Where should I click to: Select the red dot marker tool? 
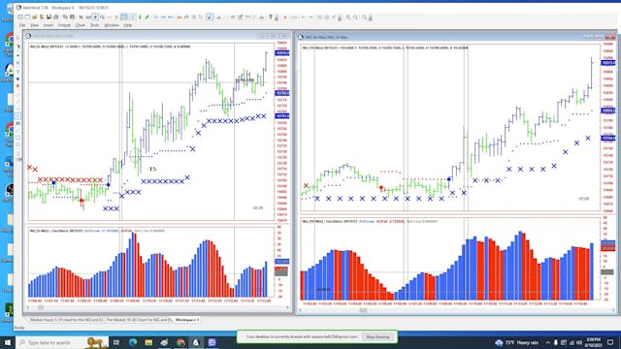pos(17,85)
